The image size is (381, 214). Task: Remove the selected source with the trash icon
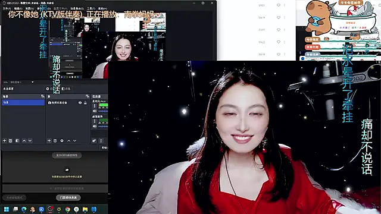click(55, 141)
